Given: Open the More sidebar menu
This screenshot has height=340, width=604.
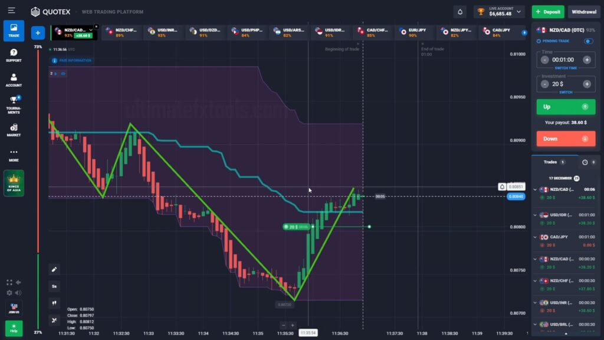Looking at the screenshot, I should tap(14, 155).
